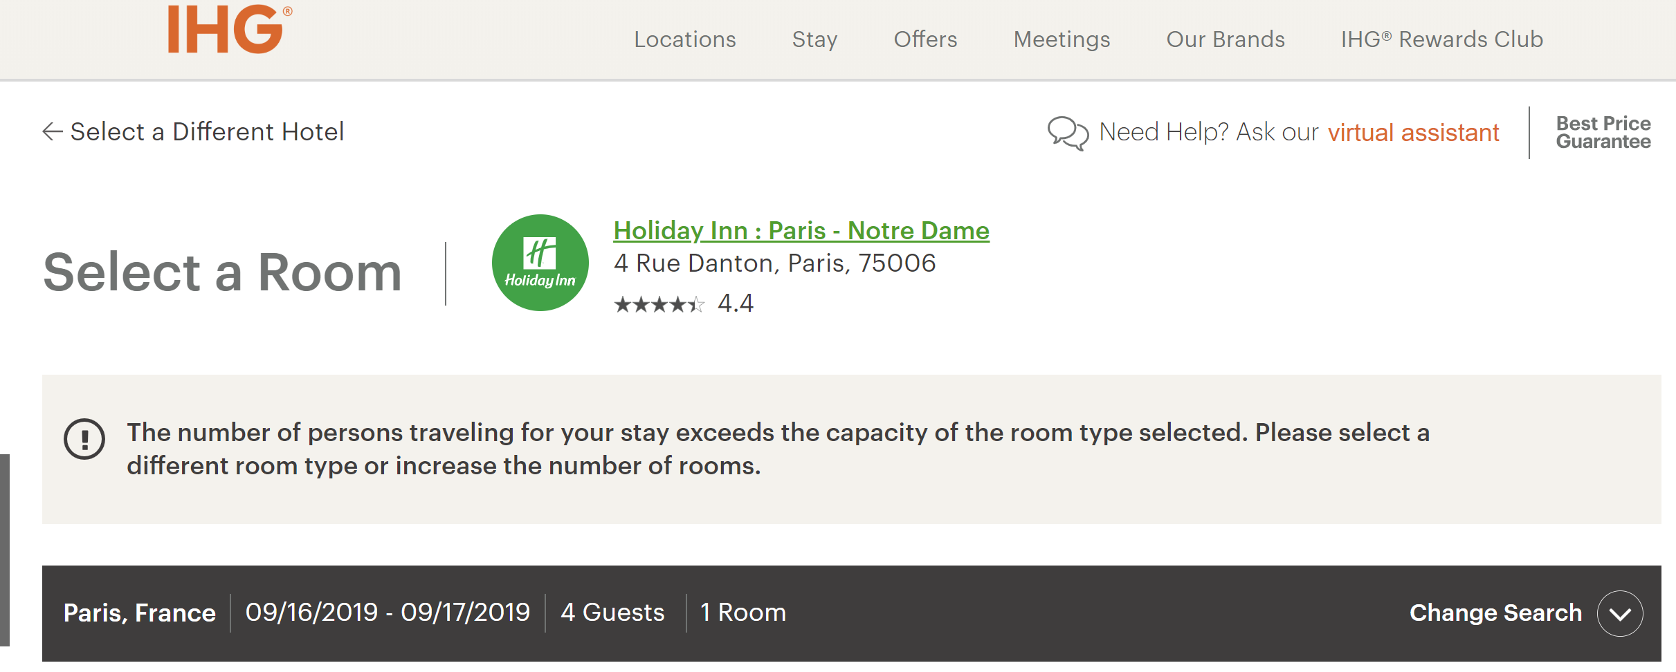
Task: Open the Change Search panel
Action: pos(1495,613)
